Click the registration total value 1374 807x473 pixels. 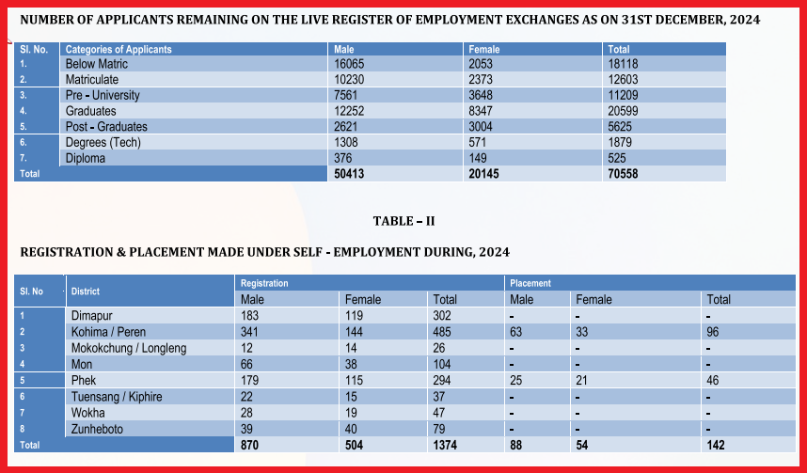pyautogui.click(x=446, y=445)
